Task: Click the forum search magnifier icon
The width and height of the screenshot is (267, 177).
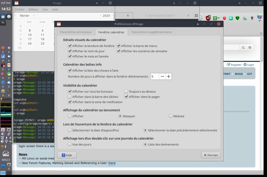Action: [x=243, y=48]
